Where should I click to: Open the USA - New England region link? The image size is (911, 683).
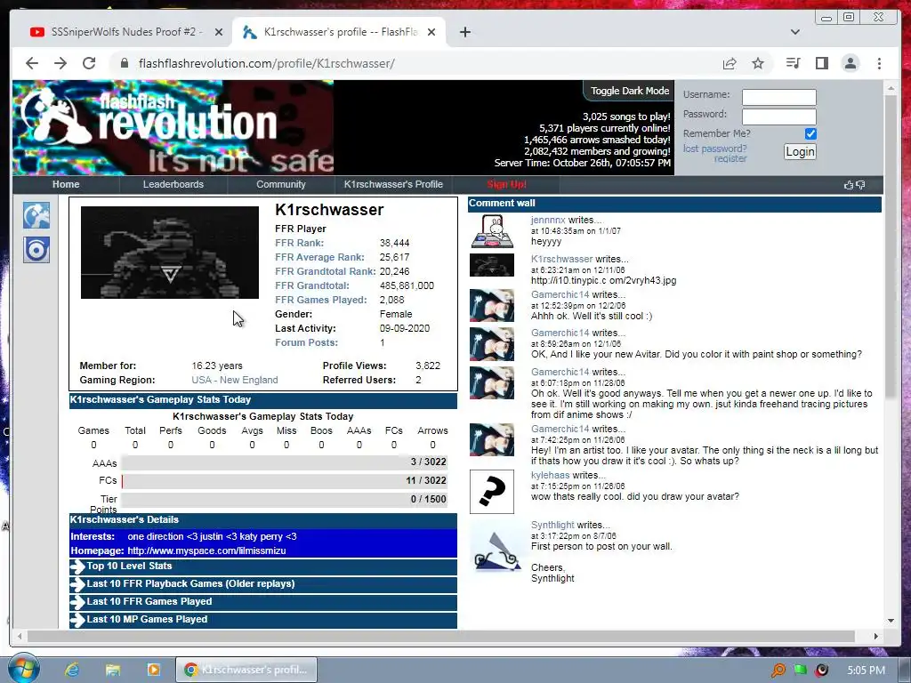235,380
